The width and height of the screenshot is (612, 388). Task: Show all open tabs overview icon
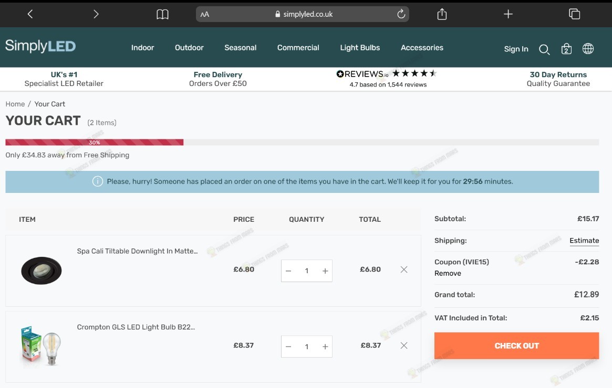coord(574,14)
